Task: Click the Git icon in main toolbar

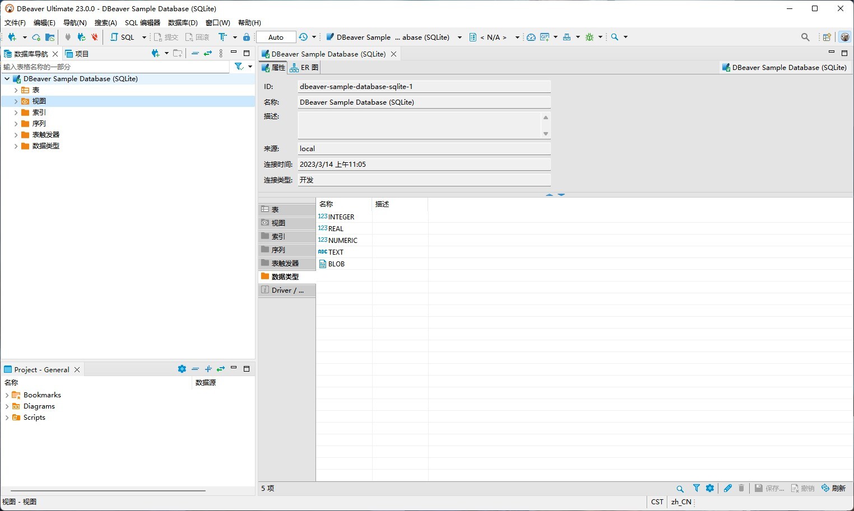Action: (545, 37)
